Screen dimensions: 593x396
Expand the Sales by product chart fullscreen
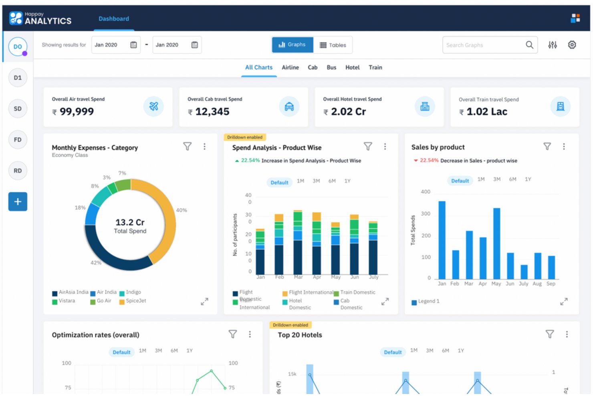[x=564, y=301]
